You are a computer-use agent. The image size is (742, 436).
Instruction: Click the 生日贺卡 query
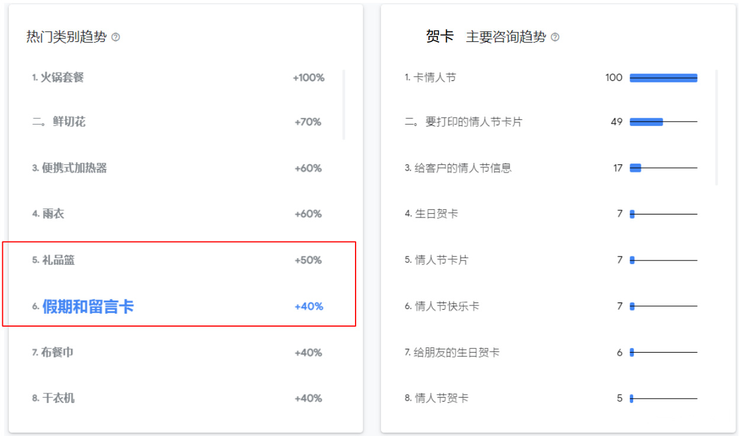[x=437, y=214]
